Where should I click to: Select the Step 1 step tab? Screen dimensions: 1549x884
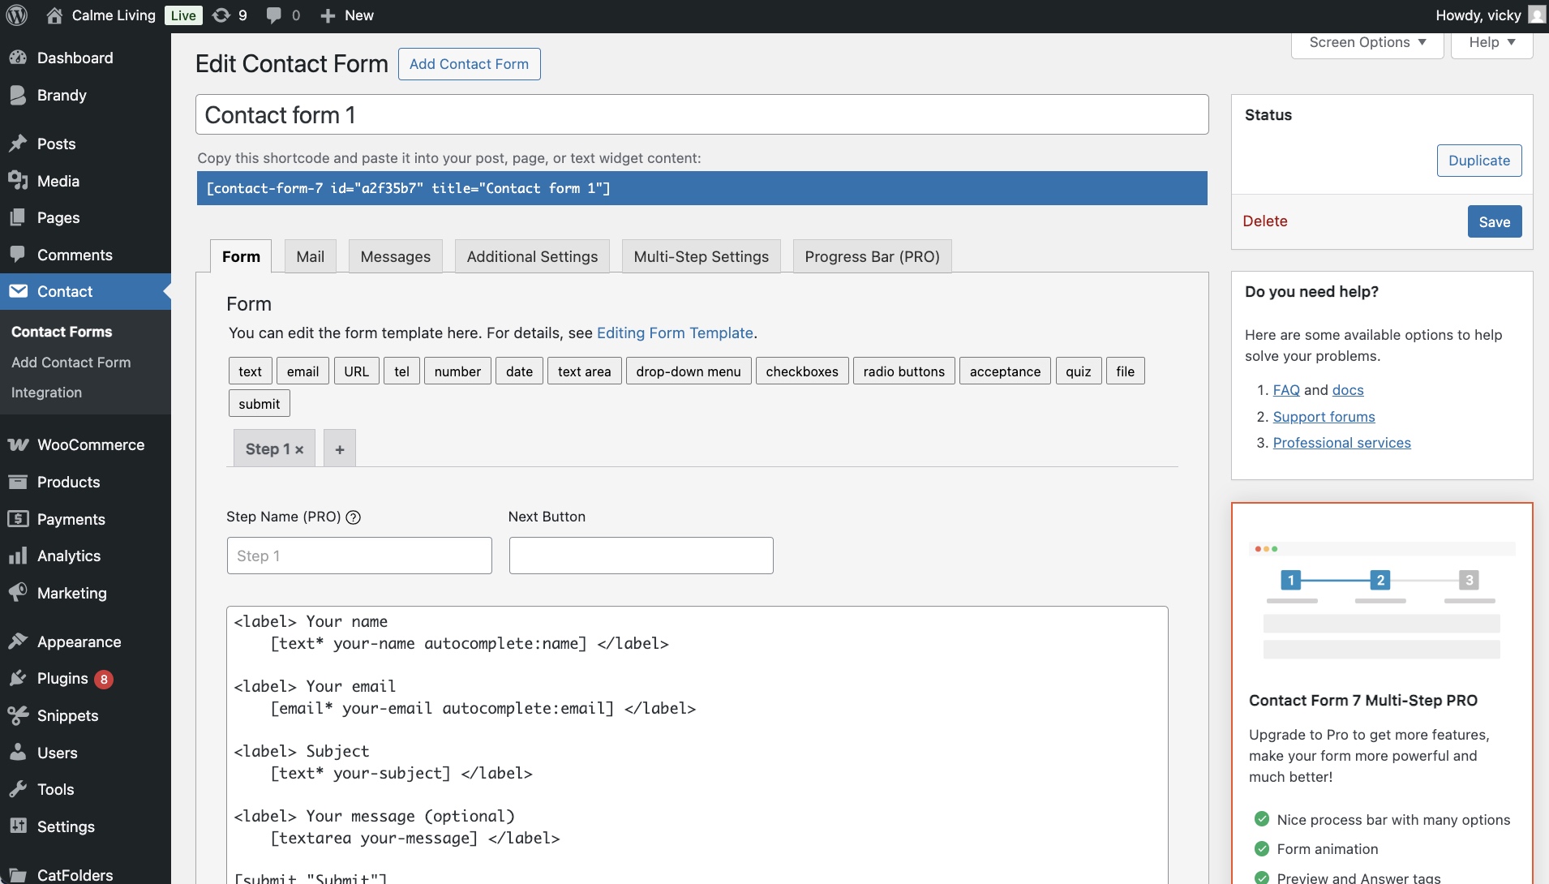pyautogui.click(x=268, y=448)
